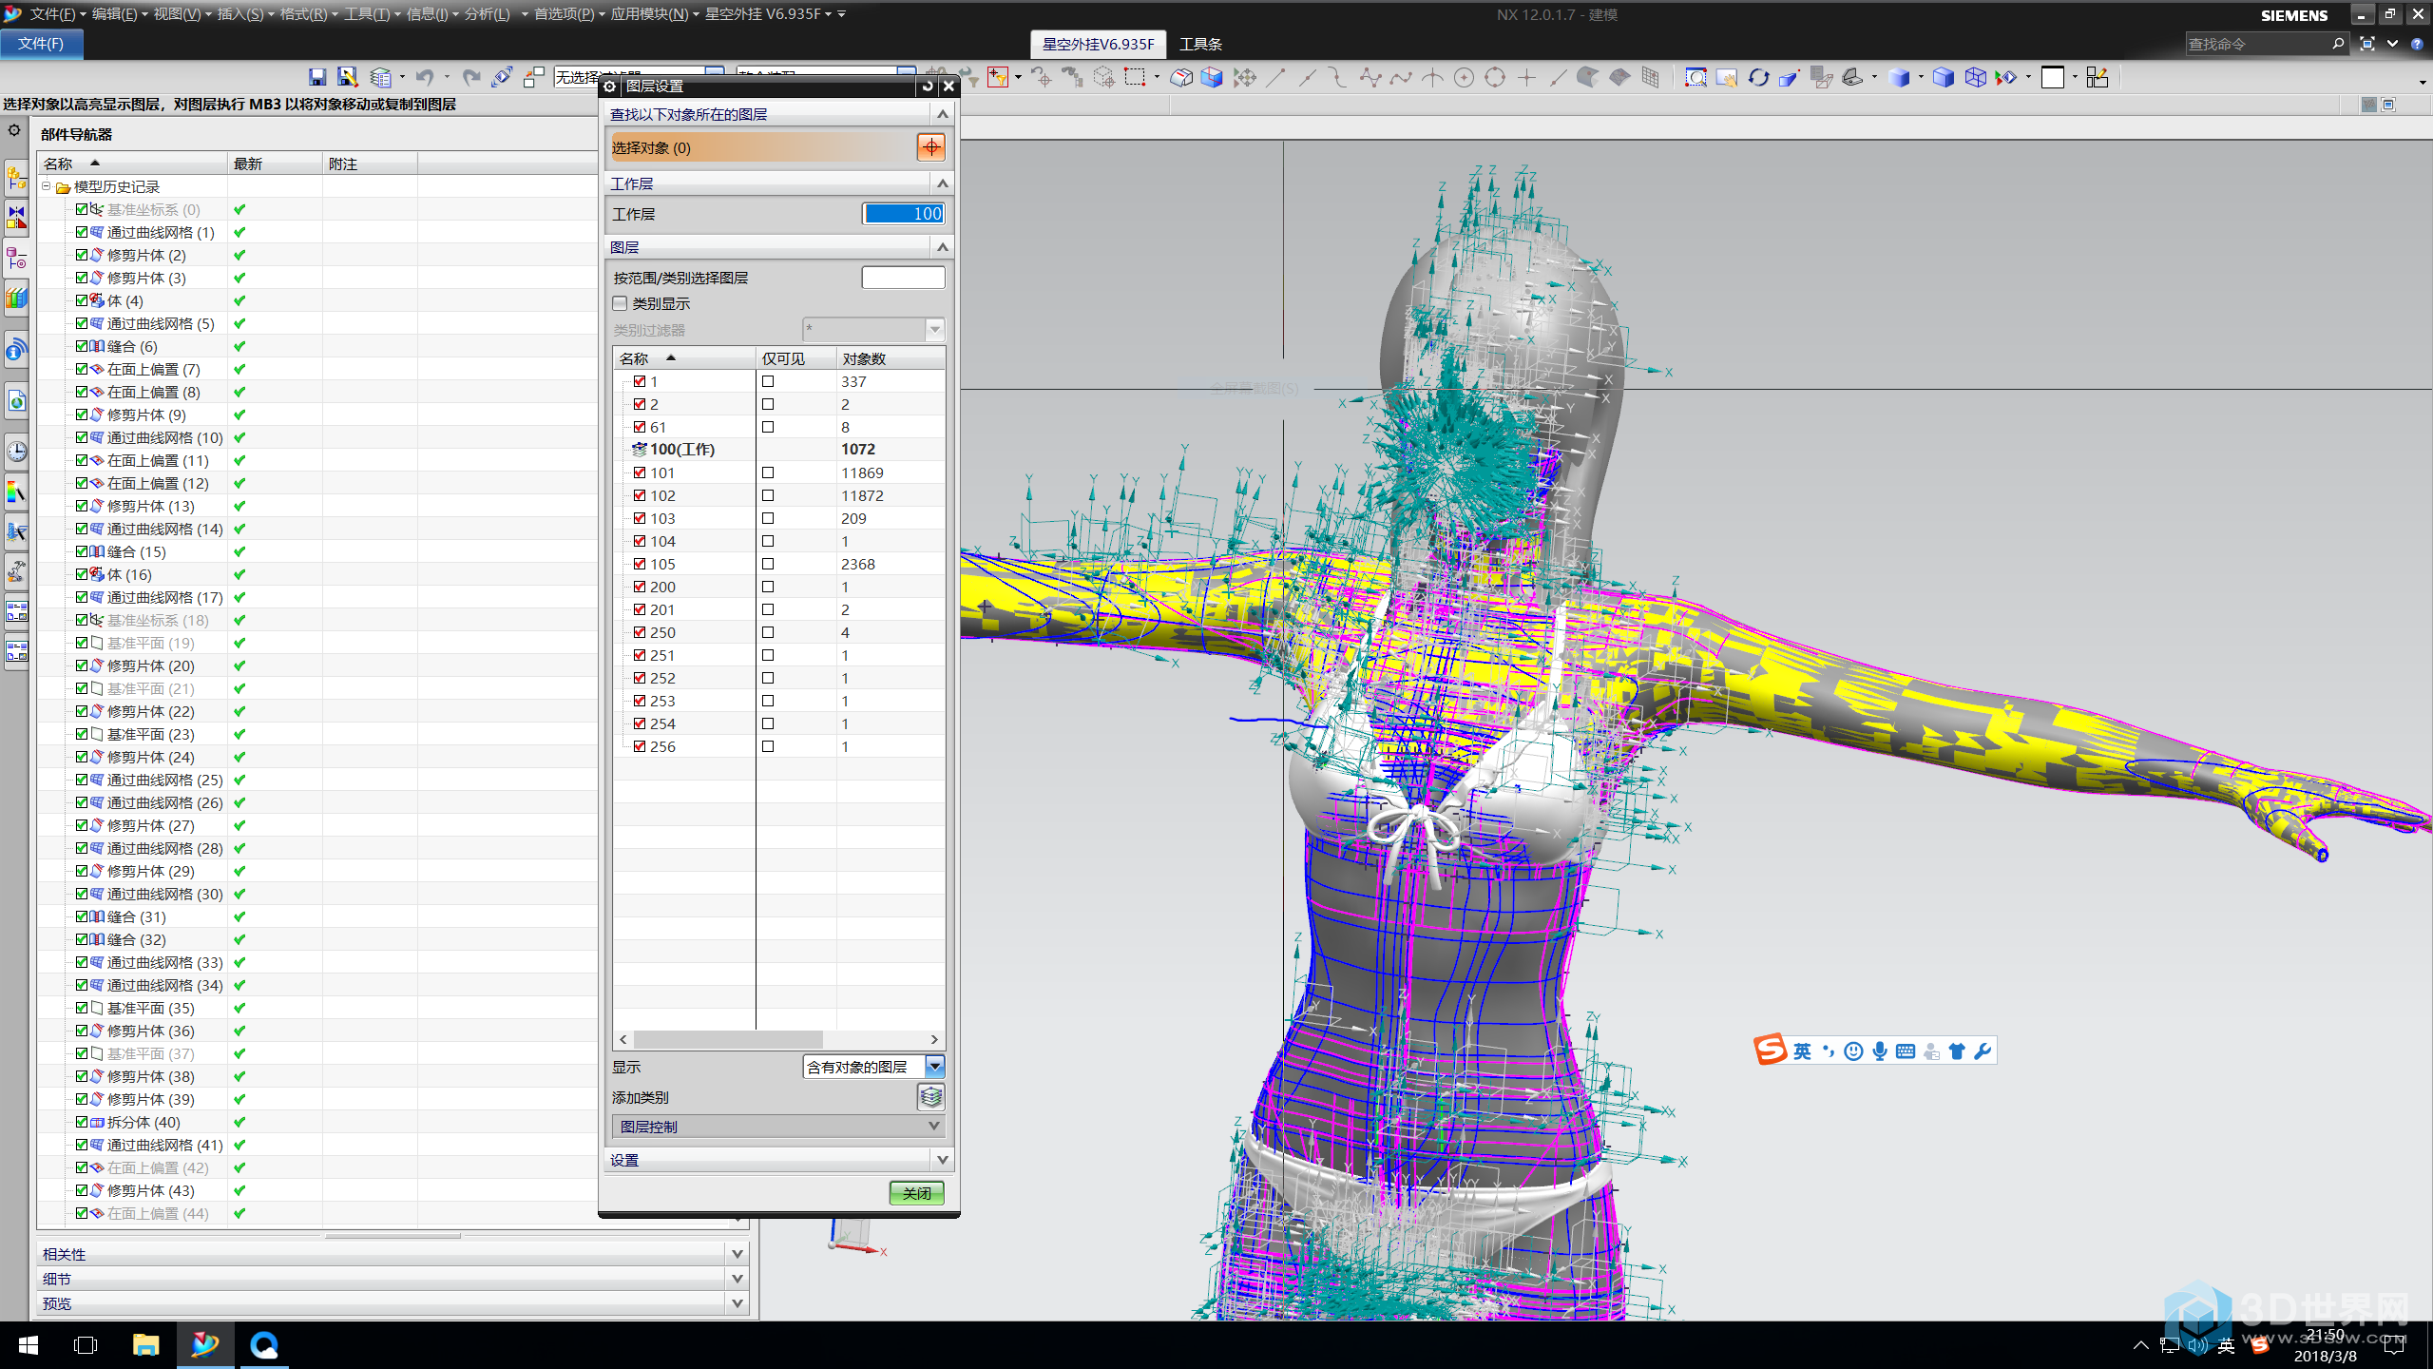Click the rectangle selection icon in toolbar
This screenshot has width=2433, height=1369.
coord(1135,77)
